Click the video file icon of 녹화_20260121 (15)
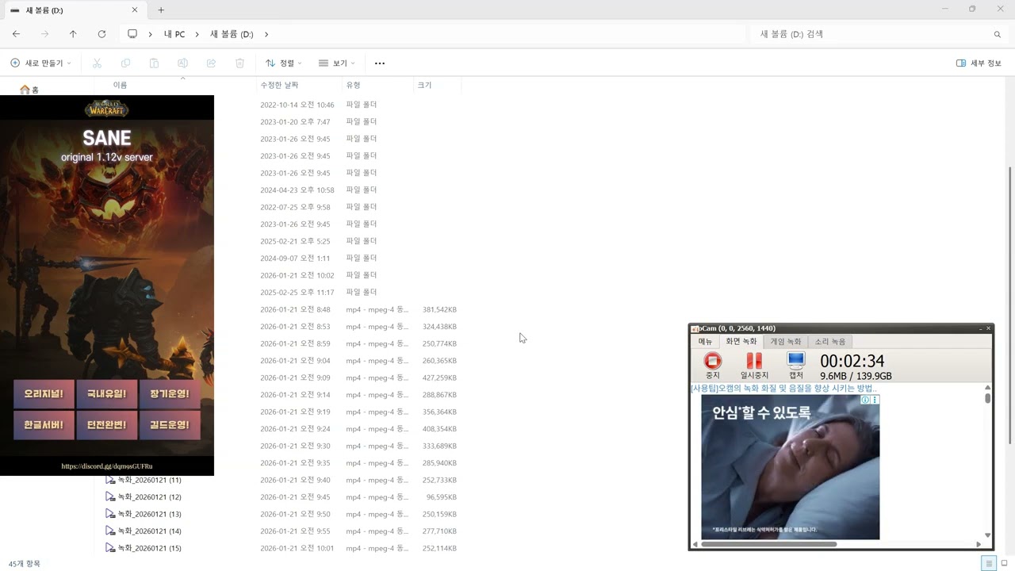Viewport: 1015px width, 571px height. click(x=111, y=548)
